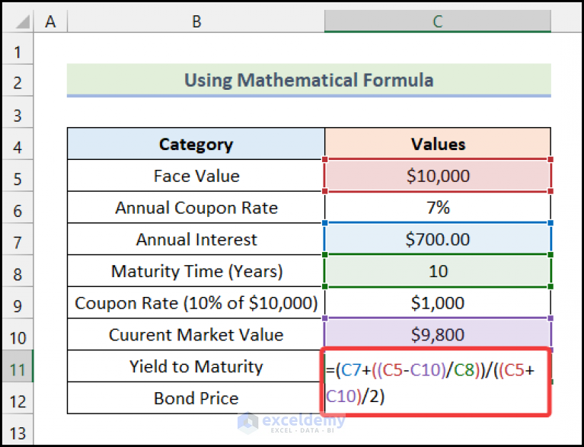Click the $1,000 coupon rate cell
584x447 pixels.
[438, 302]
